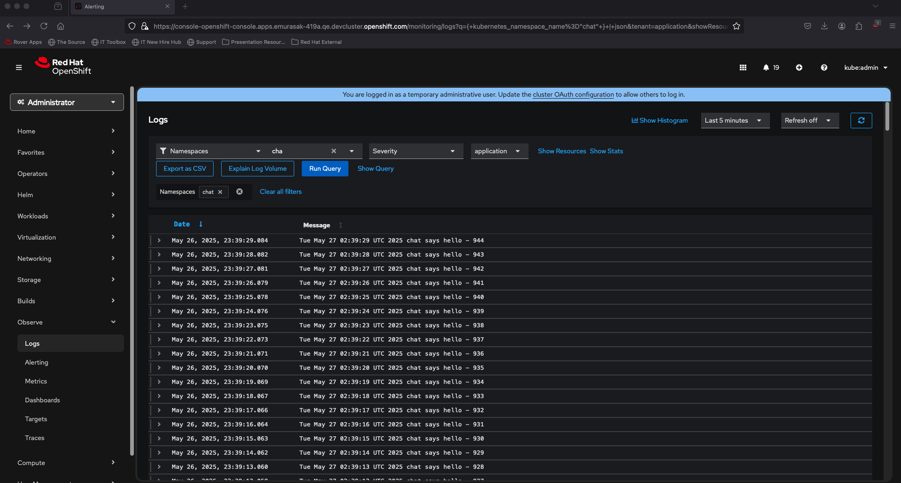Click the Run Query button
The image size is (901, 483).
325,168
